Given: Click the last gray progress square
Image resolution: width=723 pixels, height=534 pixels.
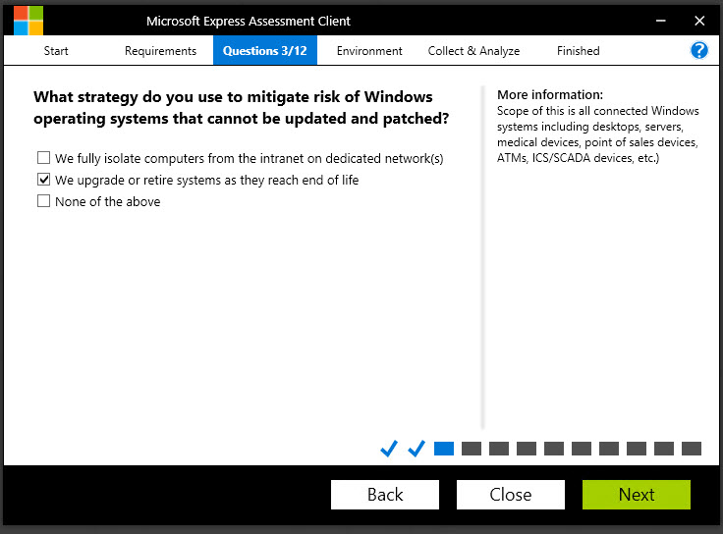Looking at the screenshot, I should (692, 449).
